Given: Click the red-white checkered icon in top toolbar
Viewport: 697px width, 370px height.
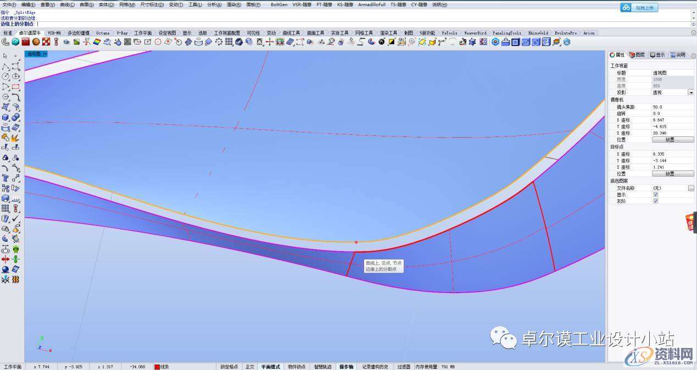Looking at the screenshot, I should coord(46,42).
